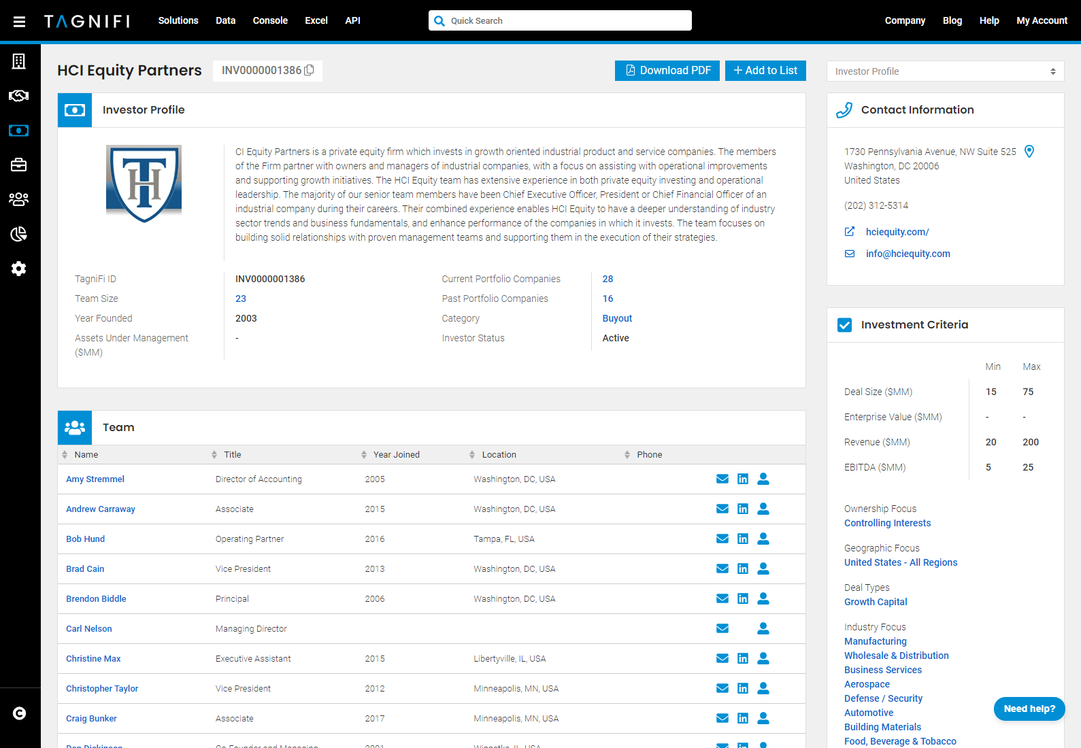1081x748 pixels.
Task: Open United States - All Regions link
Action: pyautogui.click(x=901, y=562)
